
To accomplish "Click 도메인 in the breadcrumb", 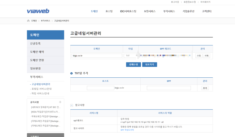I will 34,21.
